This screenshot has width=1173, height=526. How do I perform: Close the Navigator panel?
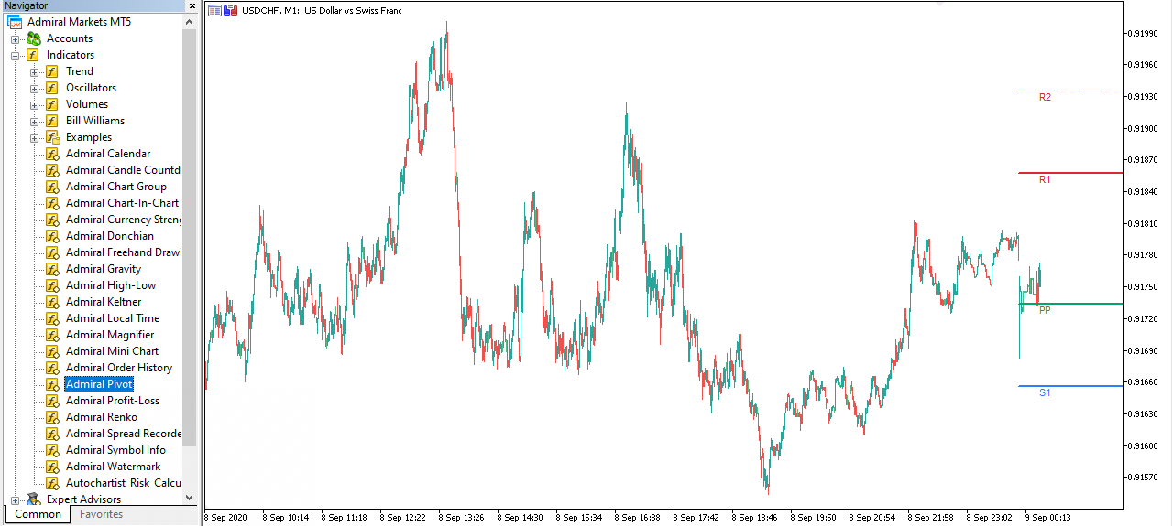tap(192, 6)
